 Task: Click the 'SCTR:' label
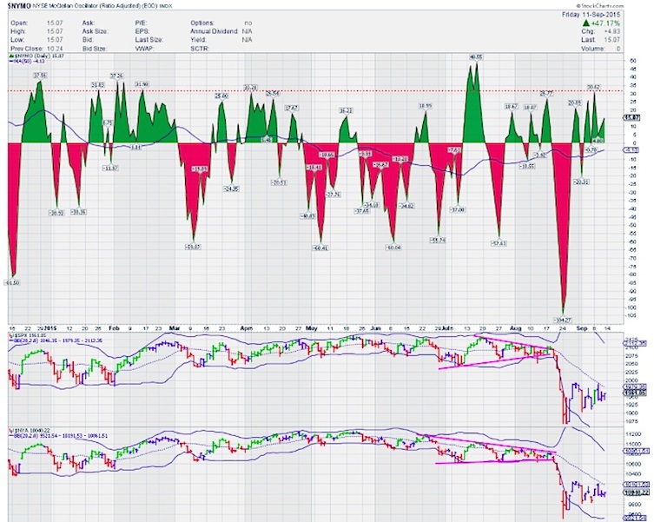pyautogui.click(x=200, y=49)
